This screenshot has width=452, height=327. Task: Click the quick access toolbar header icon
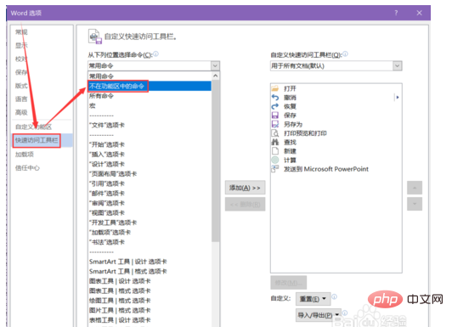click(95, 37)
